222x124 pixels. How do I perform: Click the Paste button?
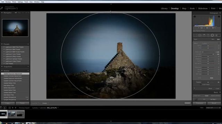click(22, 103)
